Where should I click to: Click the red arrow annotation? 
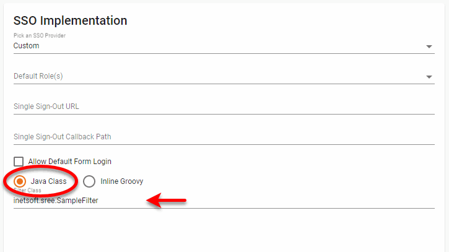(166, 200)
